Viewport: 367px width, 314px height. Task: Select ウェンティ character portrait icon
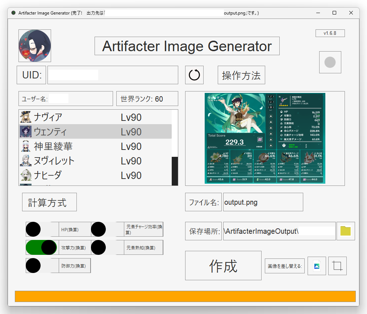click(x=25, y=131)
